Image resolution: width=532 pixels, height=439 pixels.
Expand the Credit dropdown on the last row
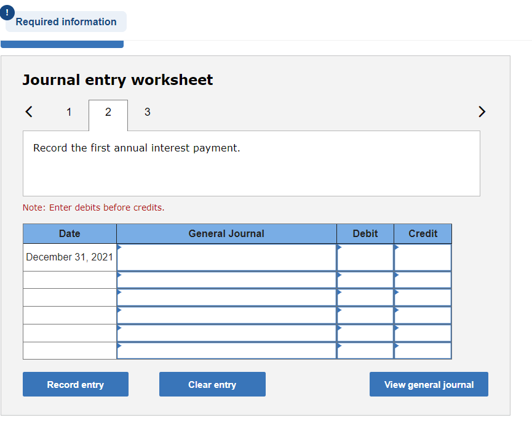(x=396, y=347)
